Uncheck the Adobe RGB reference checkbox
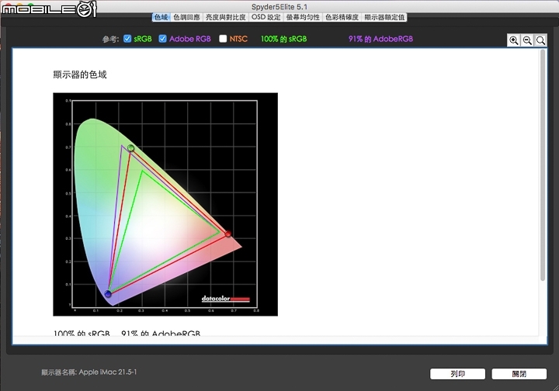 coord(162,39)
